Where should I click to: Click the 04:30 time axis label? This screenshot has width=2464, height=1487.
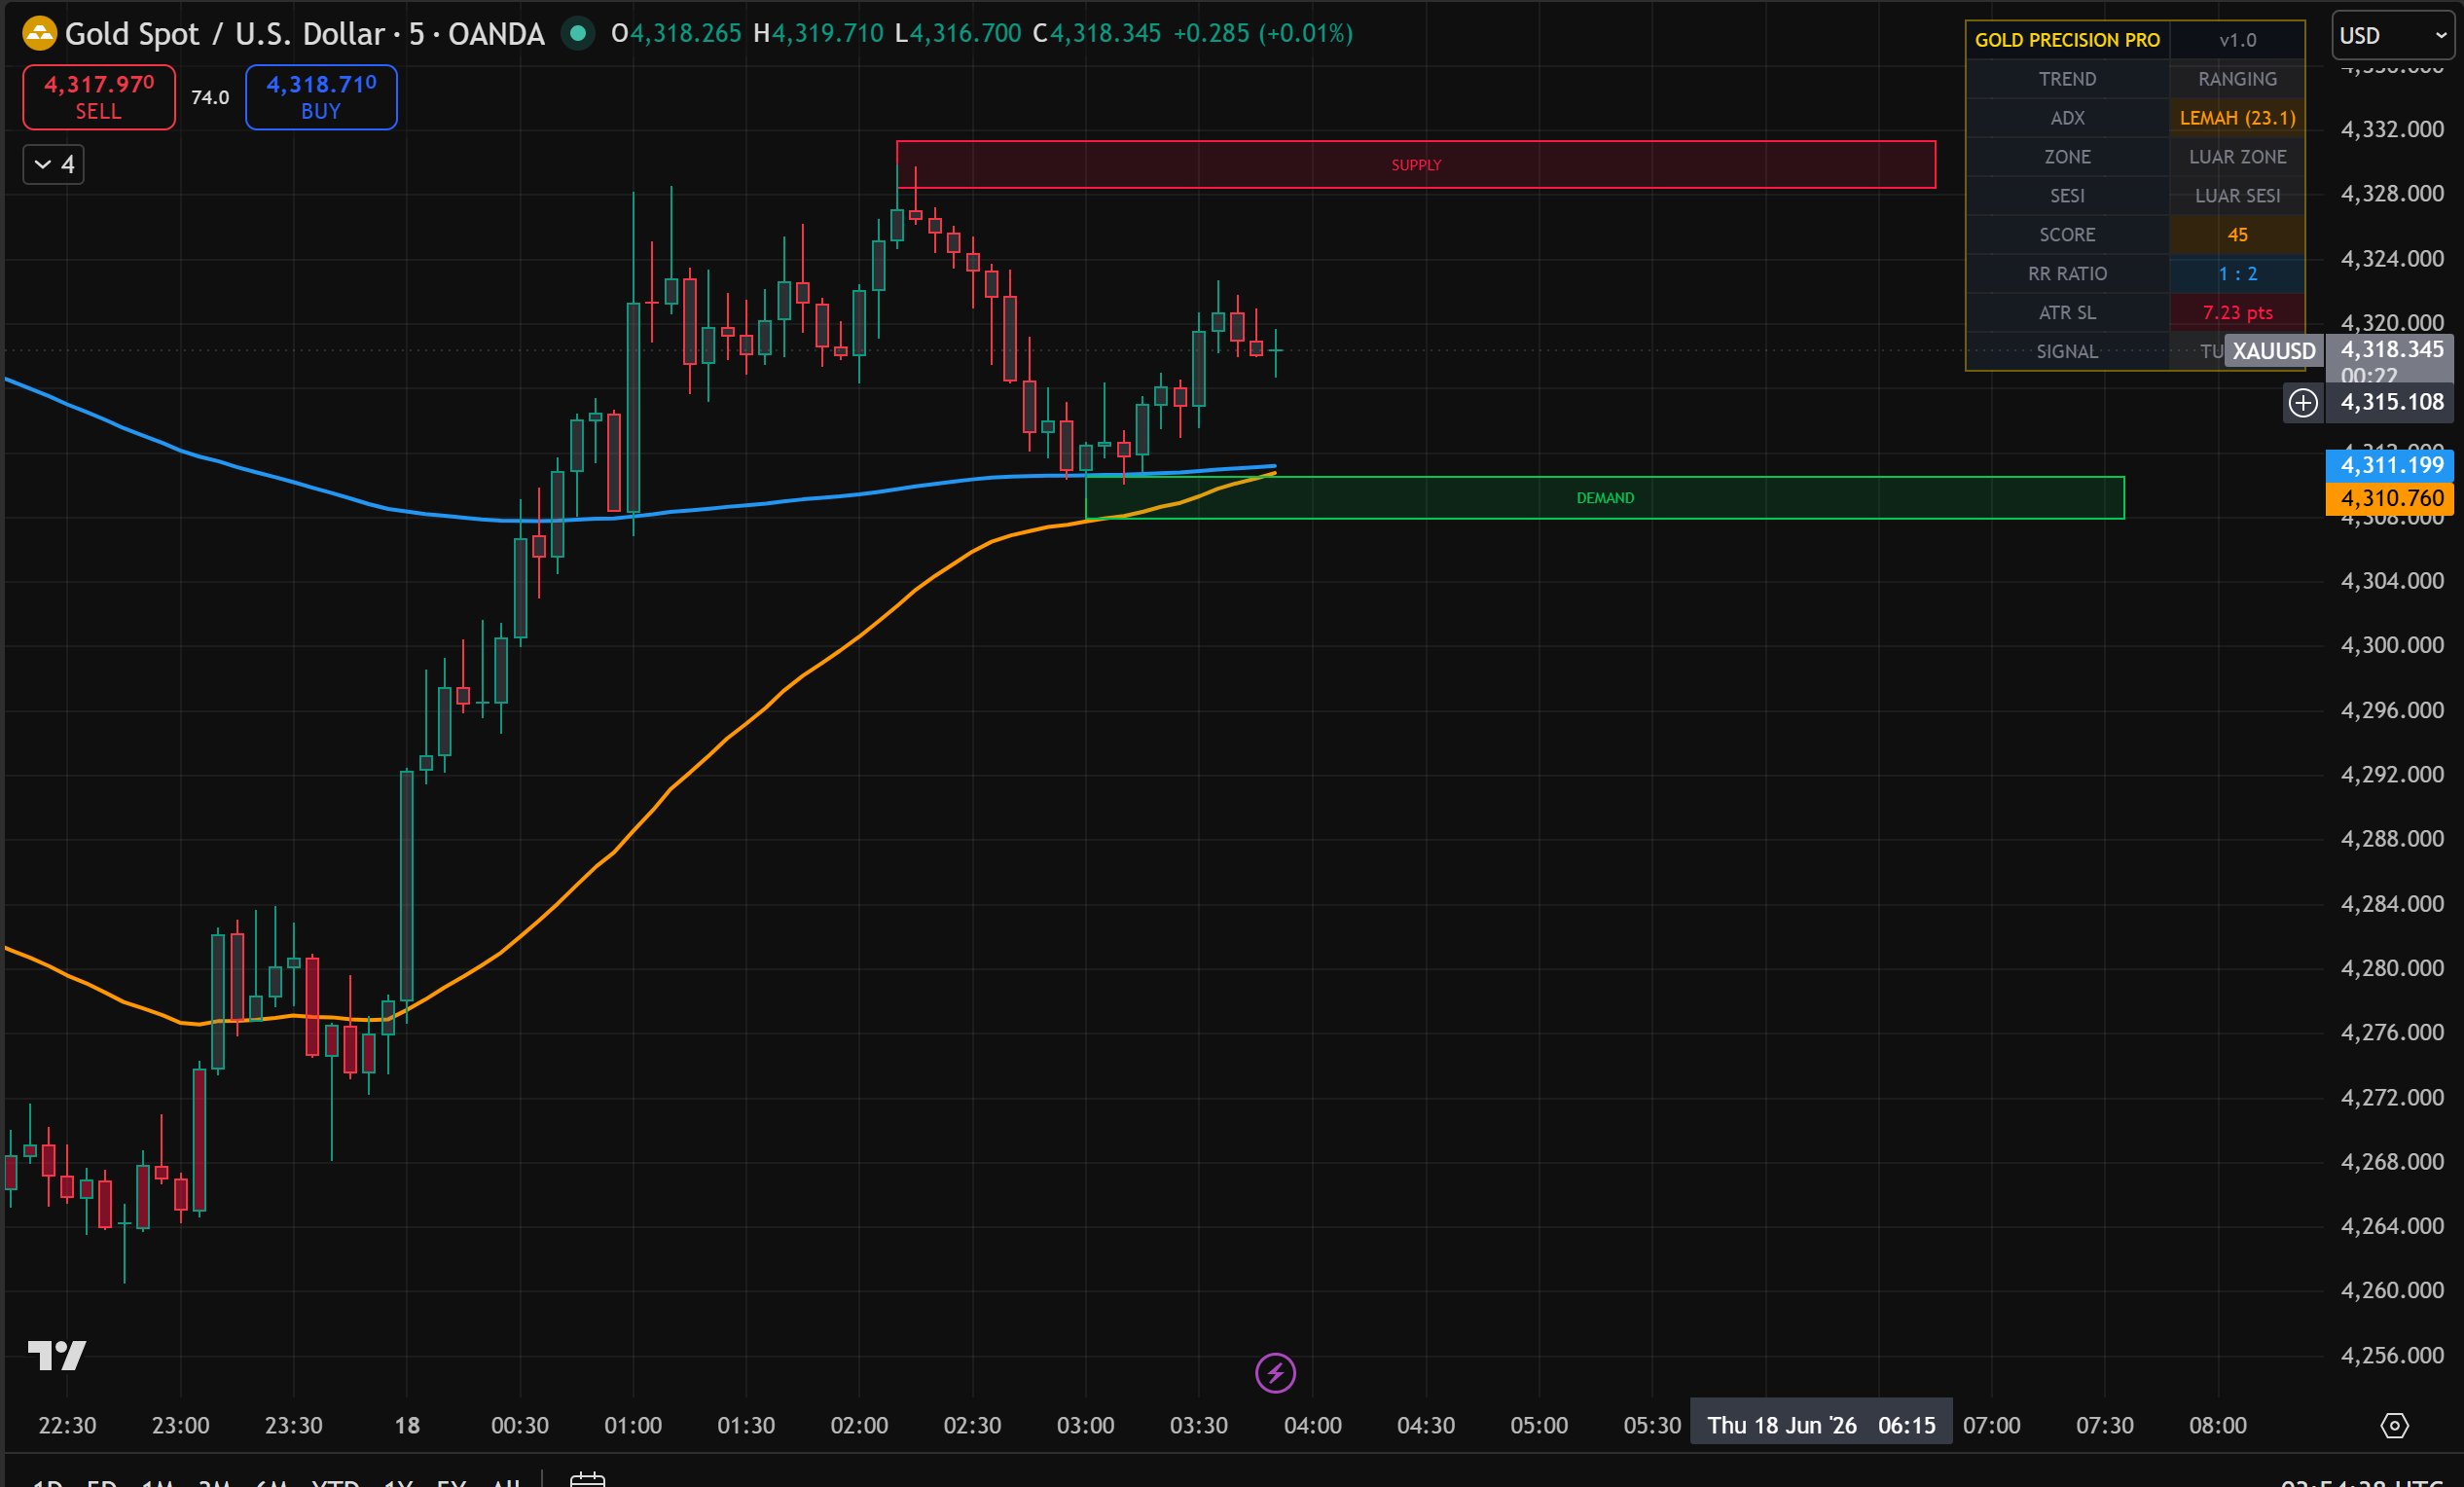click(x=1426, y=1425)
